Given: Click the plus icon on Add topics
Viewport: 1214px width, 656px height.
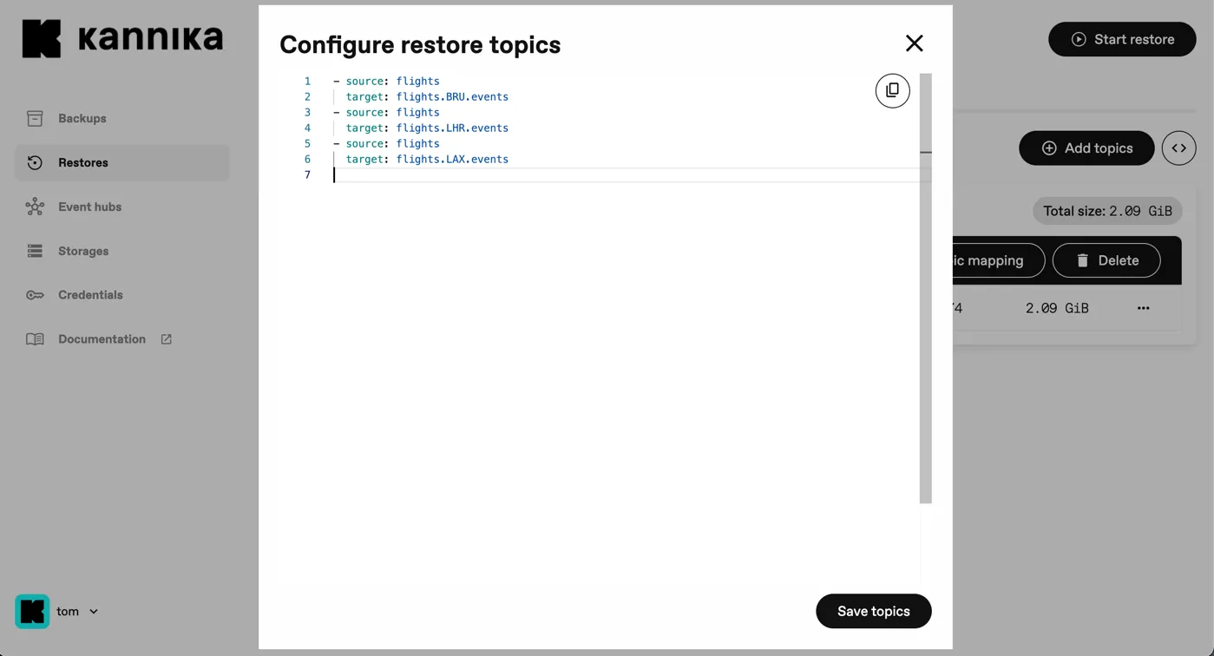Looking at the screenshot, I should [x=1049, y=148].
